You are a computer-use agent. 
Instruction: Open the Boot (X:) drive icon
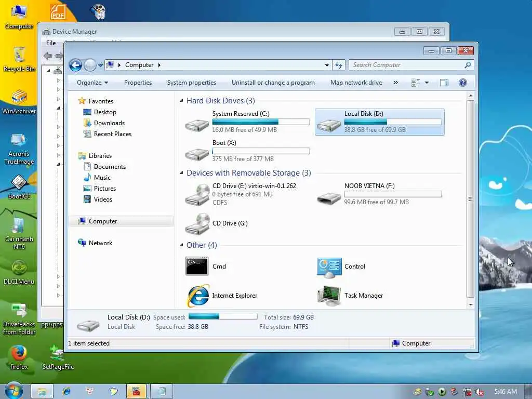197,154
